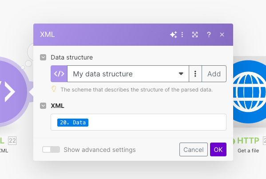The height and width of the screenshot is (179, 266).
Task: Click the Data structure label
Action: point(72,57)
